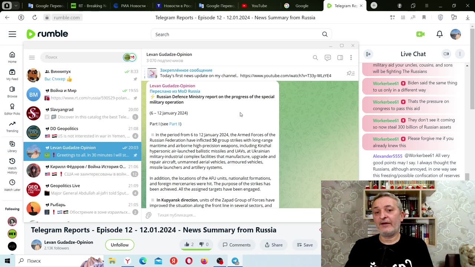Click the Rumble Search input field
The height and width of the screenshot is (267, 475).
coord(237,34)
